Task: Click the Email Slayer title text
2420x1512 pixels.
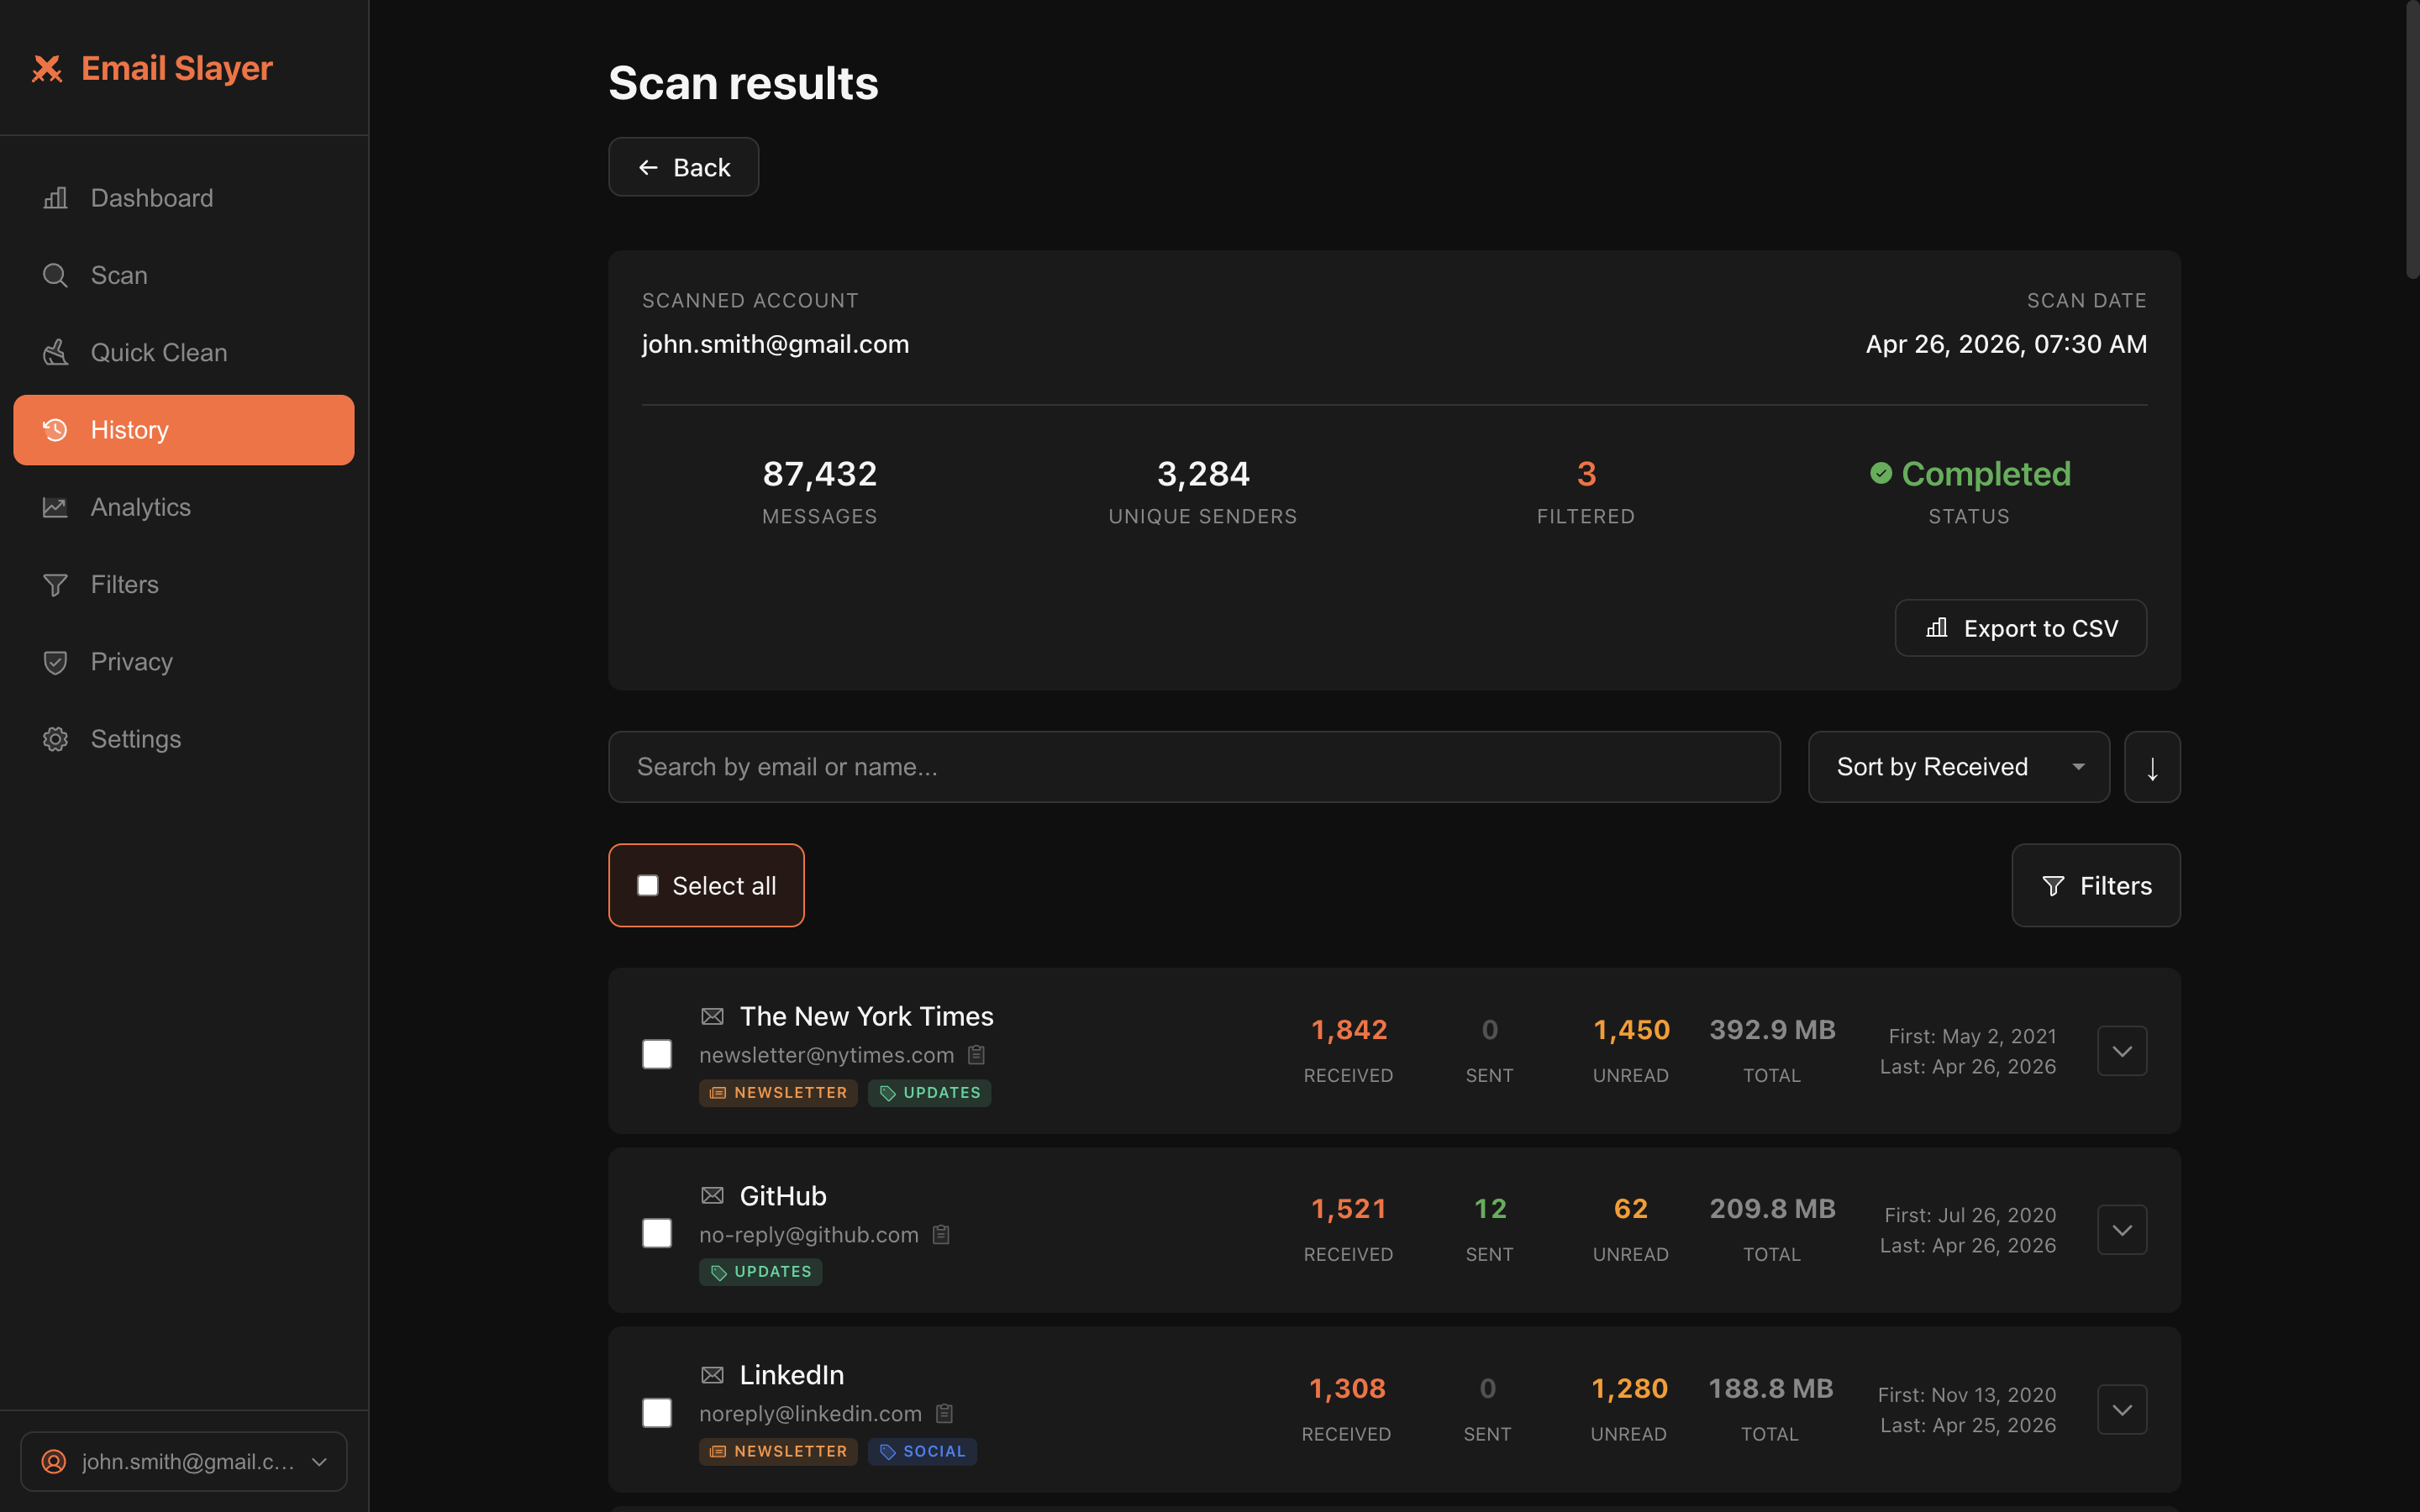Action: 177,69
